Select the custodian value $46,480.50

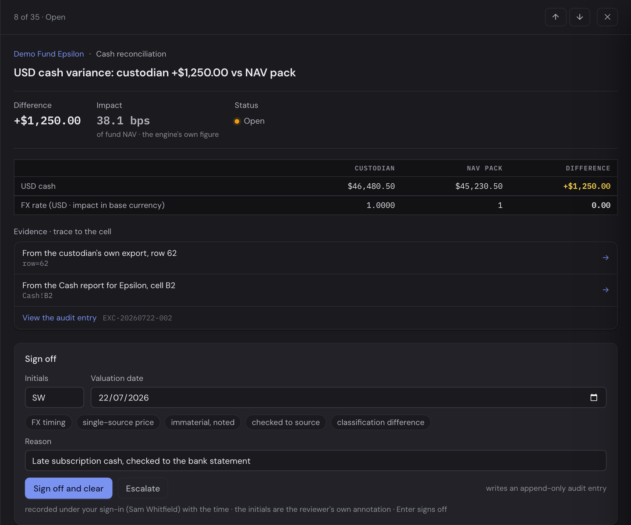(371, 186)
